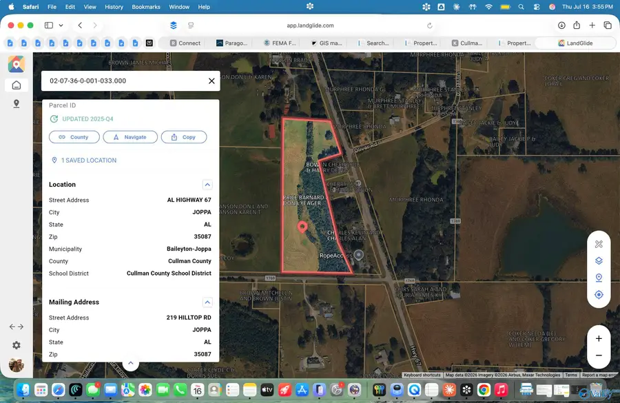Click the Safari reader icon
The height and width of the screenshot is (403, 620).
(191, 25)
